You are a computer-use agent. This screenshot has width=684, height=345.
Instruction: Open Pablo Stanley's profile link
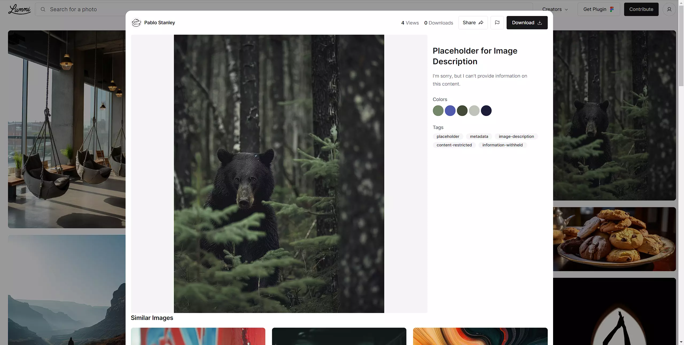[160, 23]
